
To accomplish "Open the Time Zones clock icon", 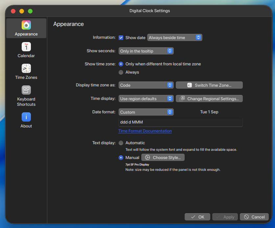I will coord(26,68).
